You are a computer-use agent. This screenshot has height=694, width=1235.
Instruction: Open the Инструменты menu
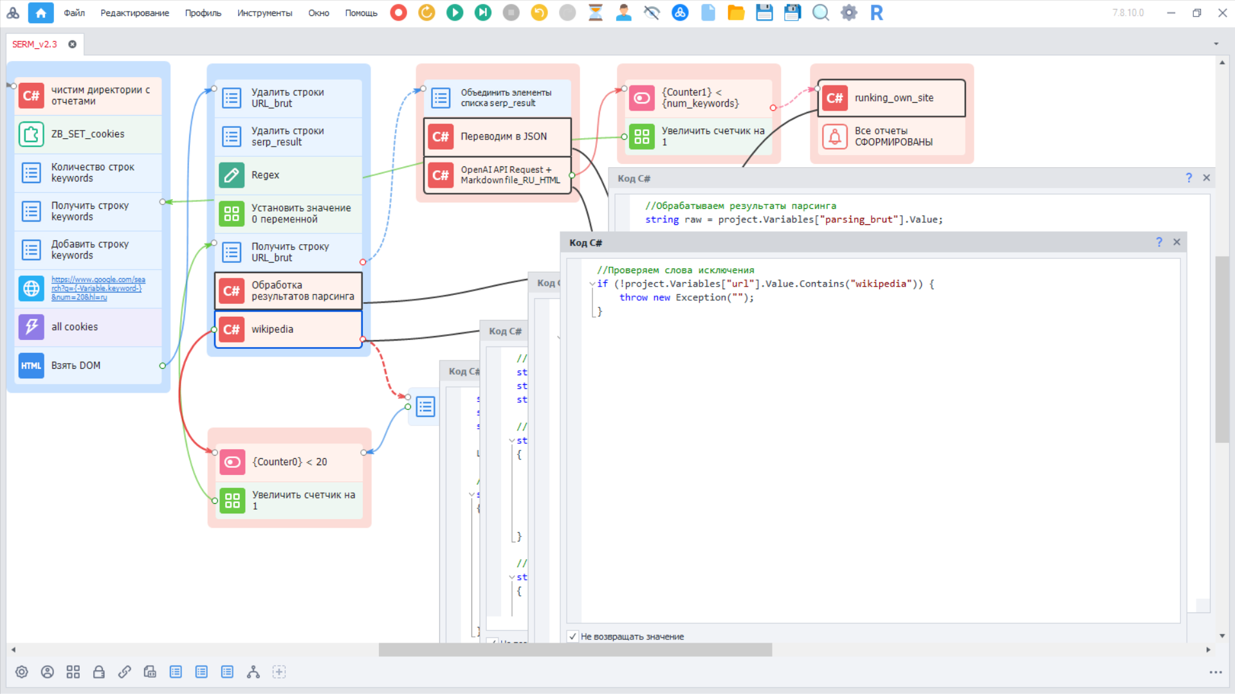coord(264,13)
